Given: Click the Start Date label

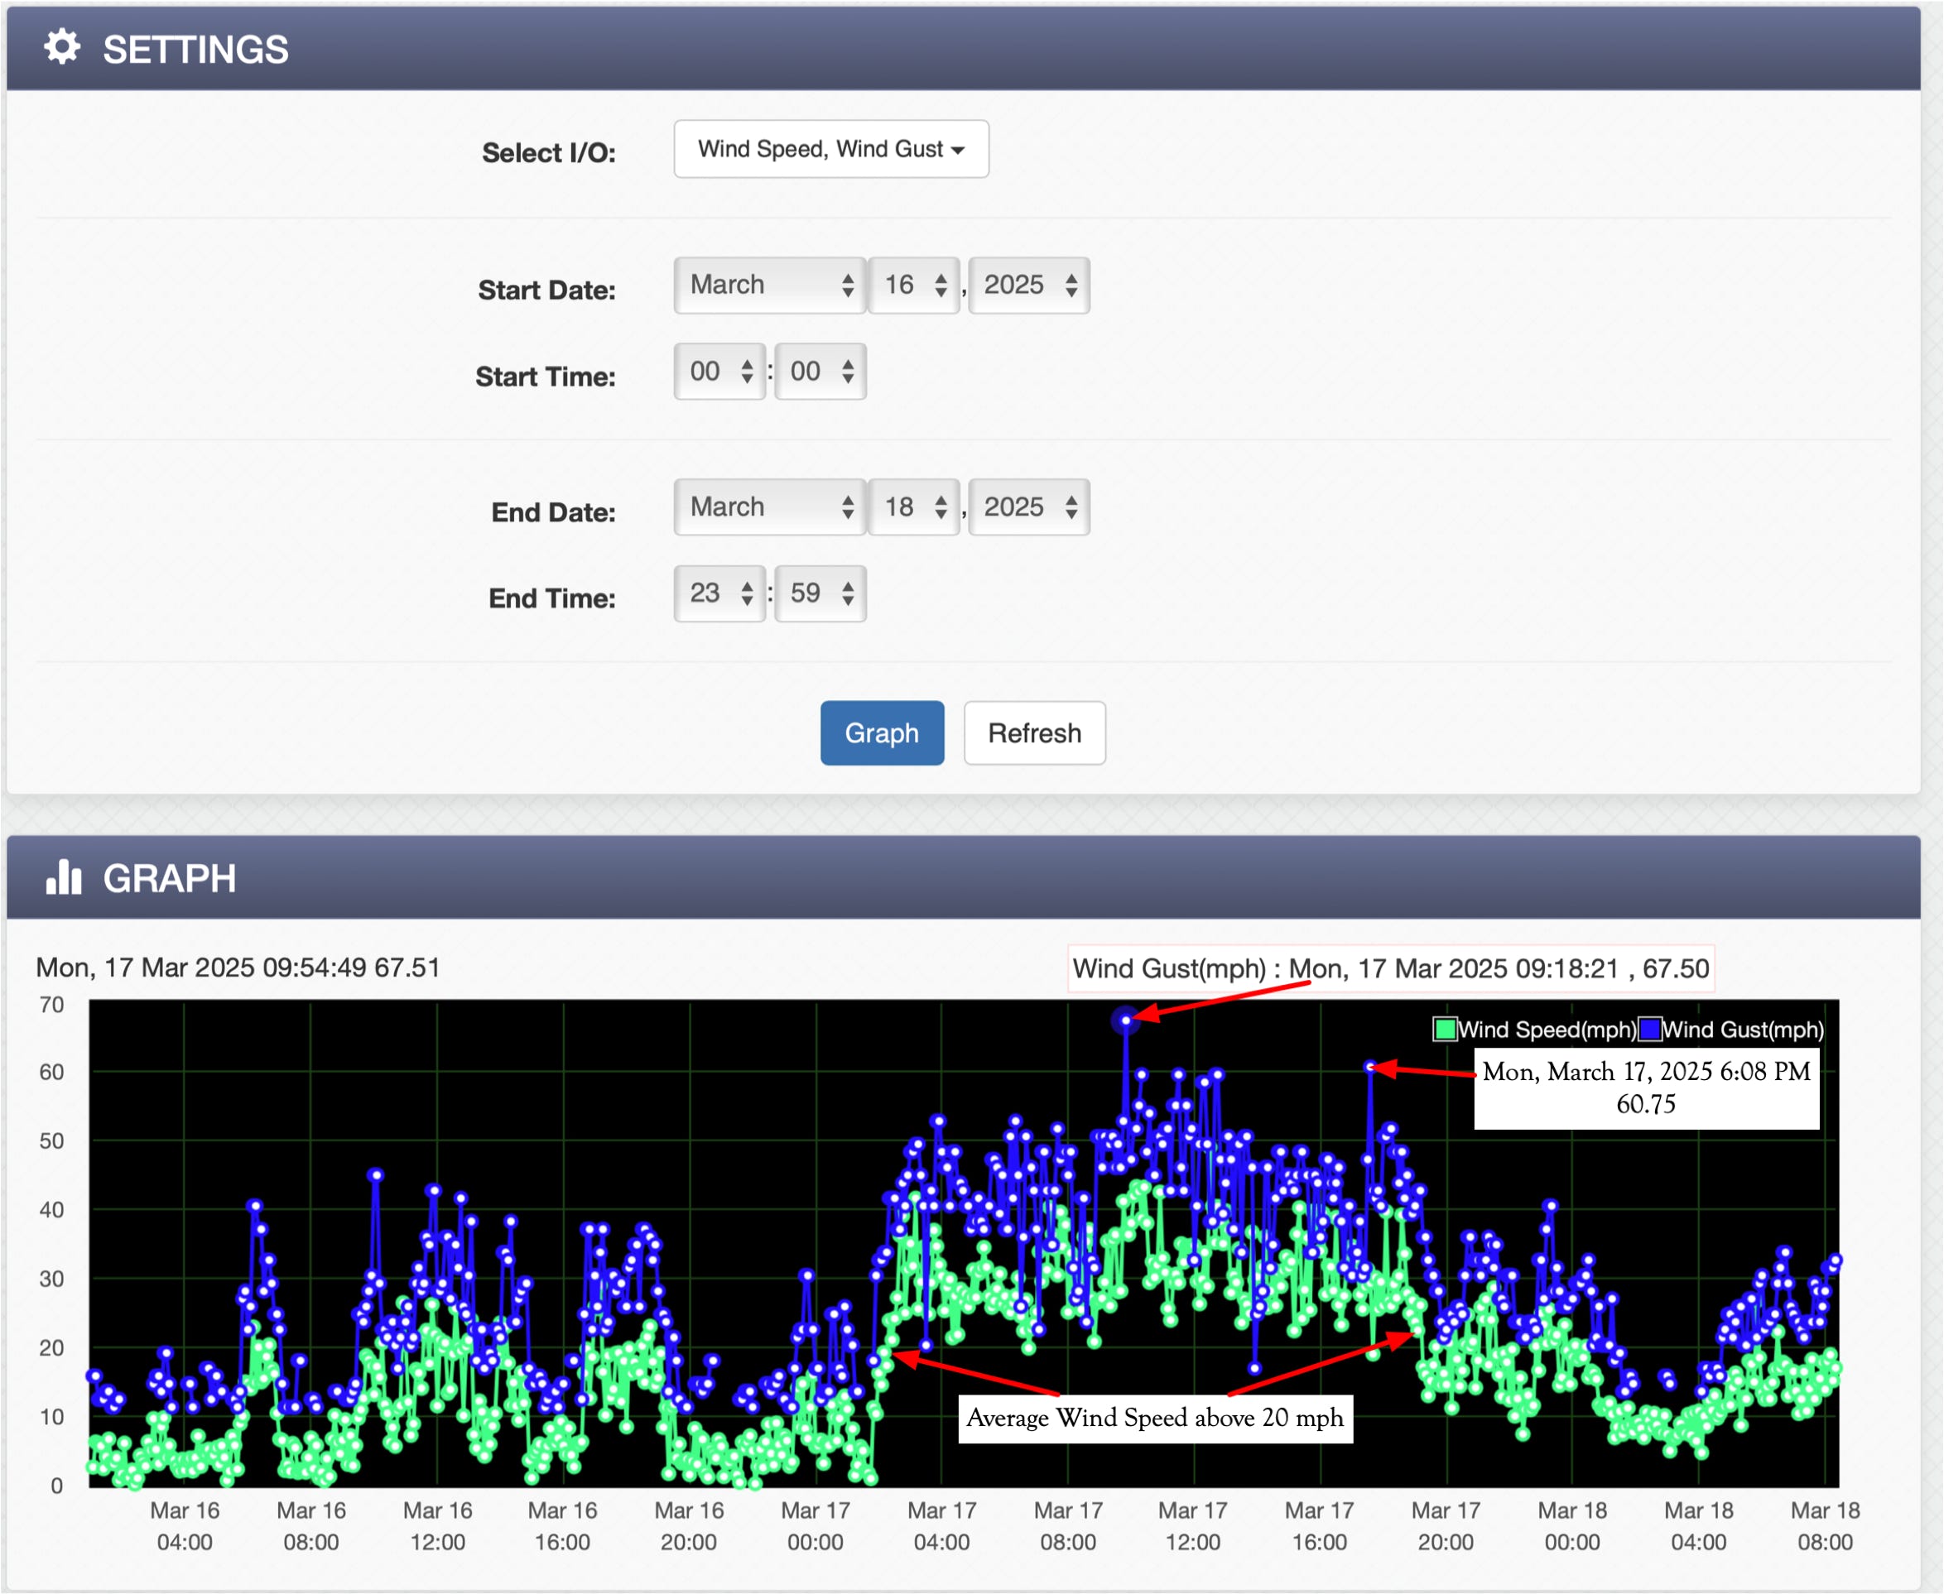Looking at the screenshot, I should click(546, 290).
